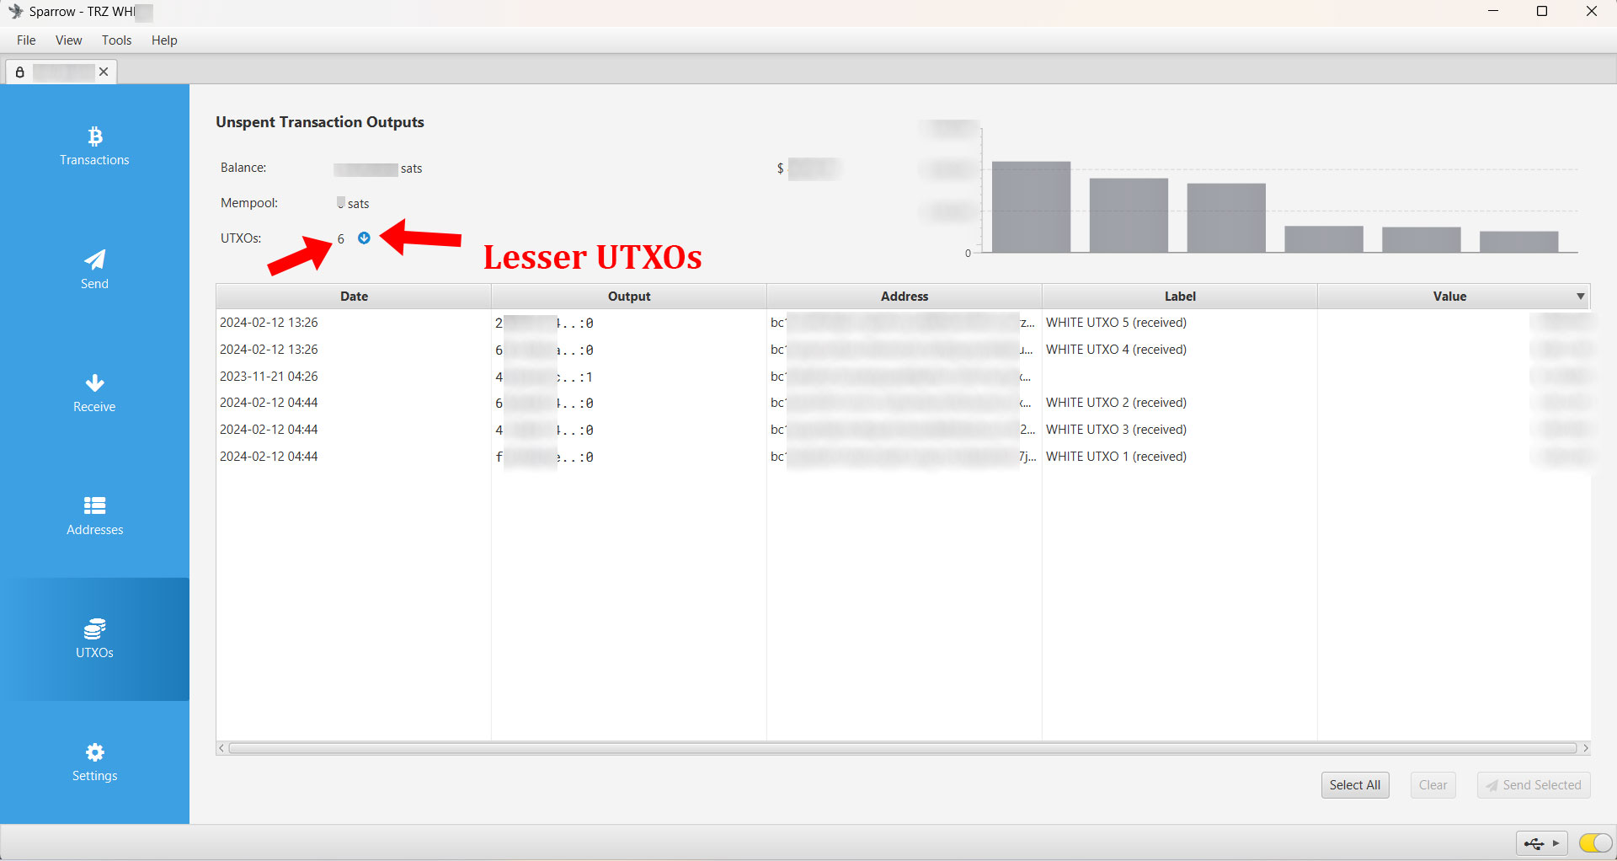Click the USB hardware wallet icon
This screenshot has height=861, width=1617.
pos(1534,843)
